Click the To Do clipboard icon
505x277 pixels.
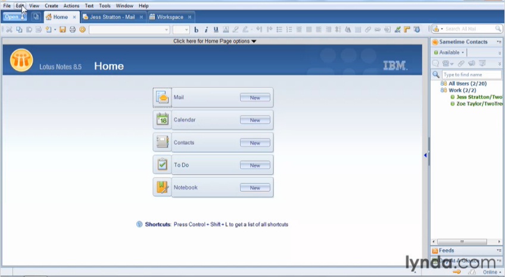[x=163, y=164]
